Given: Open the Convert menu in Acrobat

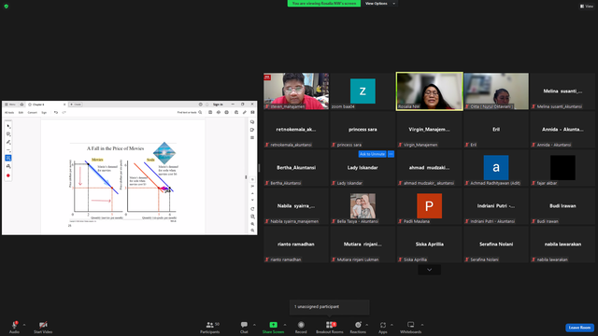Looking at the screenshot, I should pos(33,112).
